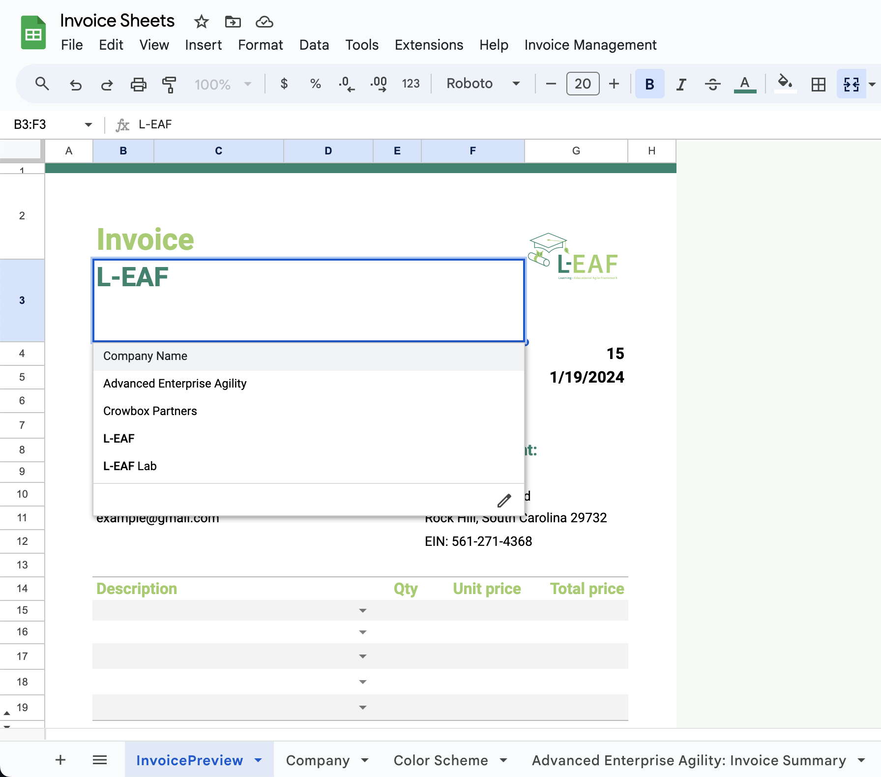Screen dimensions: 881x777
Task: Open description dropdown in row 19
Action: (x=363, y=708)
